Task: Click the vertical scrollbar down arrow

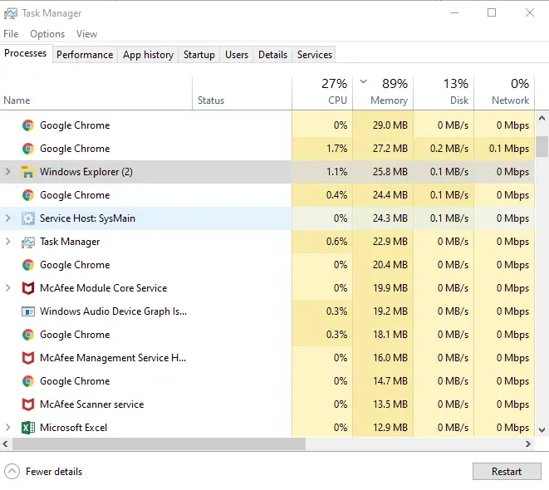Action: coord(542,430)
